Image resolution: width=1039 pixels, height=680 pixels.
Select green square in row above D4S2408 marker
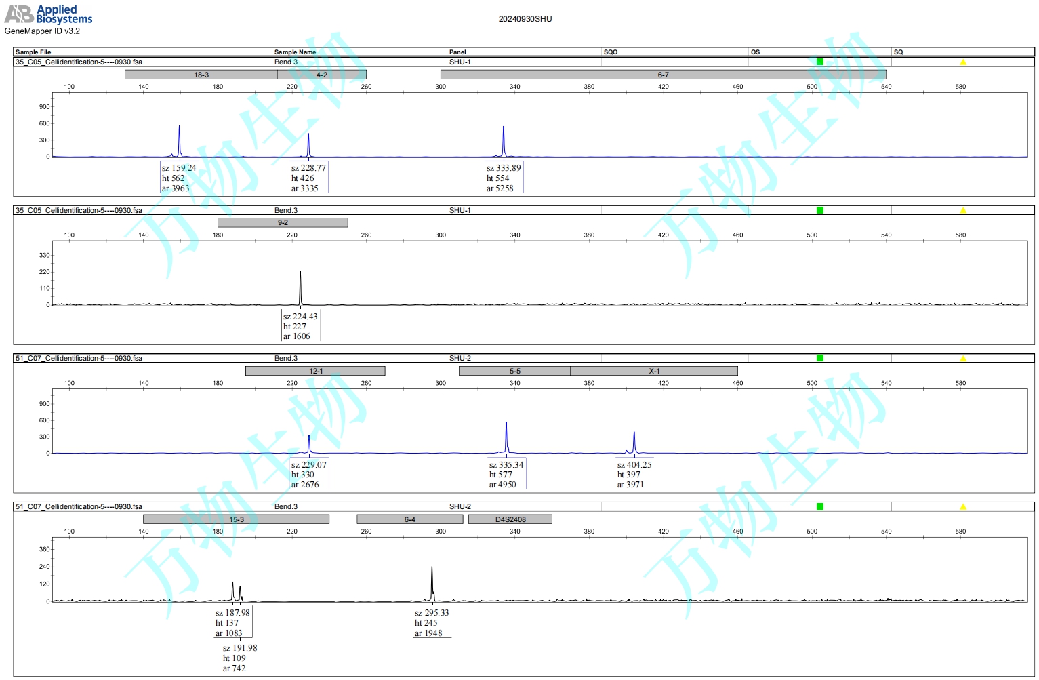coord(820,506)
